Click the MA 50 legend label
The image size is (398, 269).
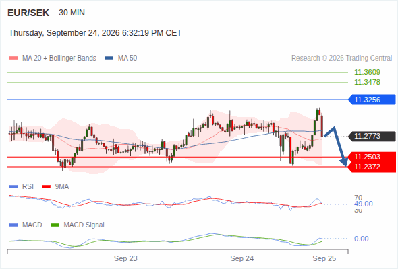click(127, 59)
